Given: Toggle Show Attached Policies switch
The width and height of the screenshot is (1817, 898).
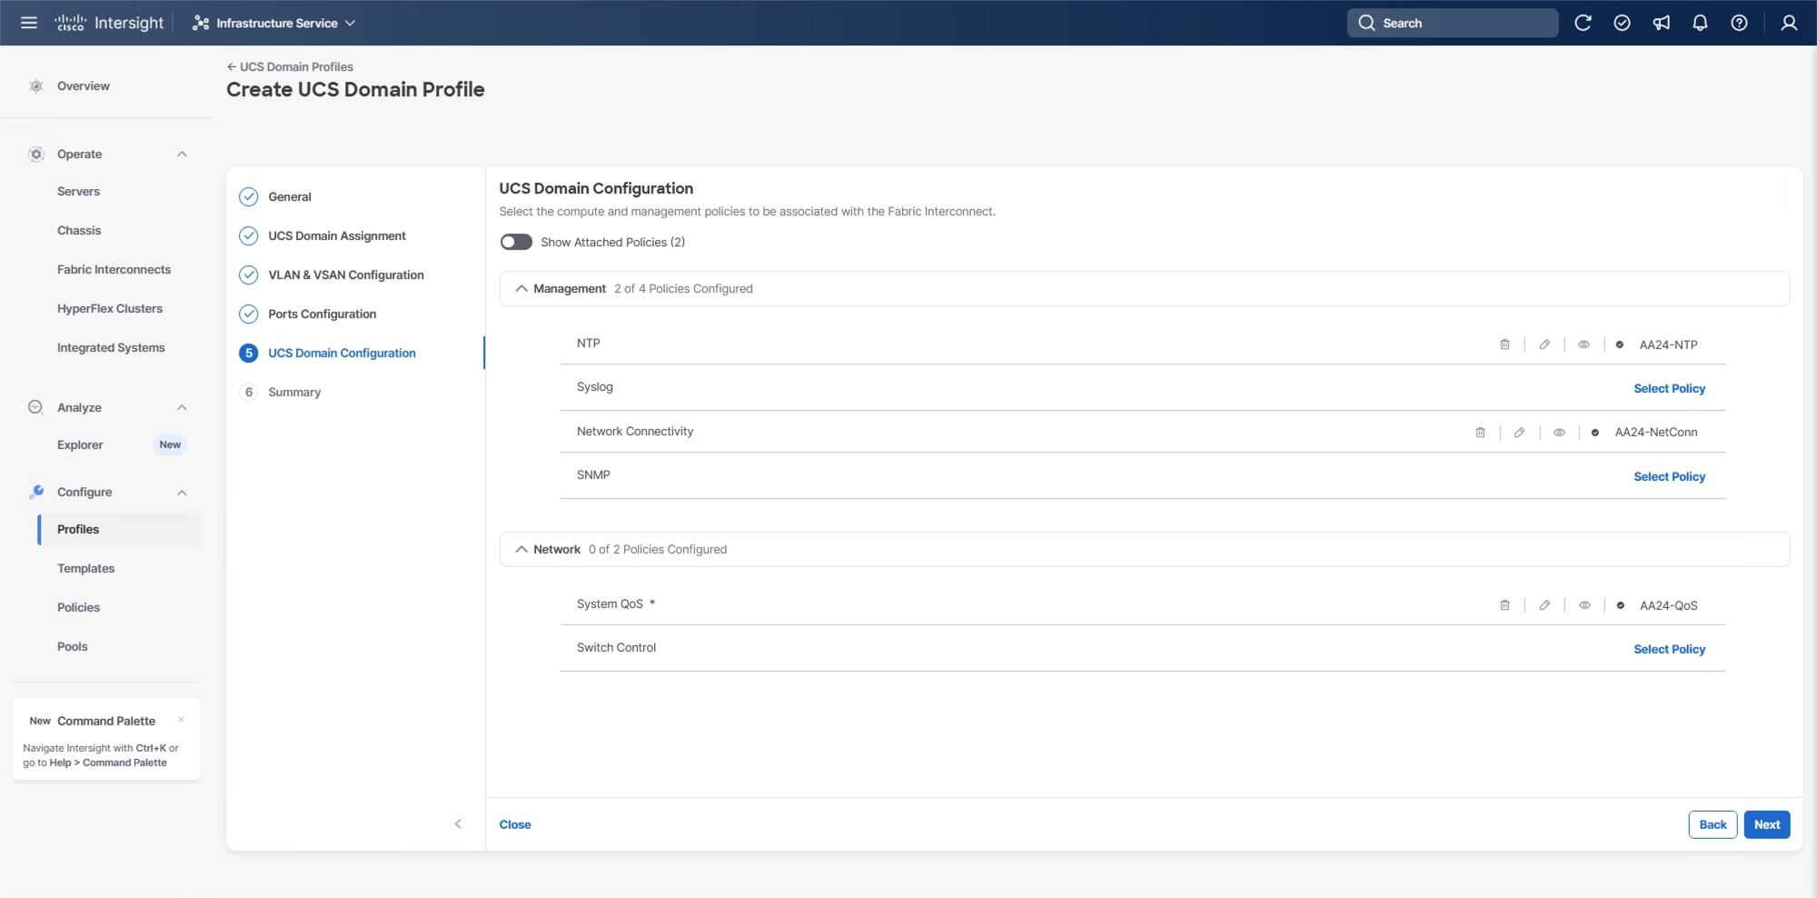Looking at the screenshot, I should click(x=516, y=242).
